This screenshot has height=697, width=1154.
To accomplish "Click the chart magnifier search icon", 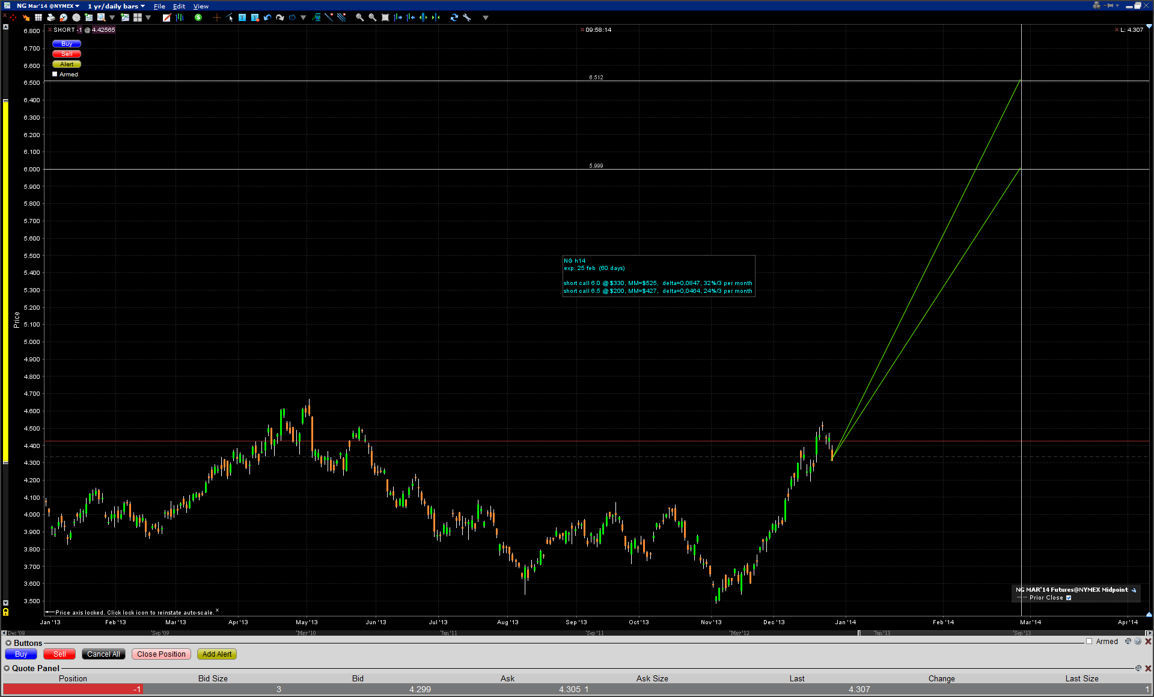I will (x=102, y=17).
